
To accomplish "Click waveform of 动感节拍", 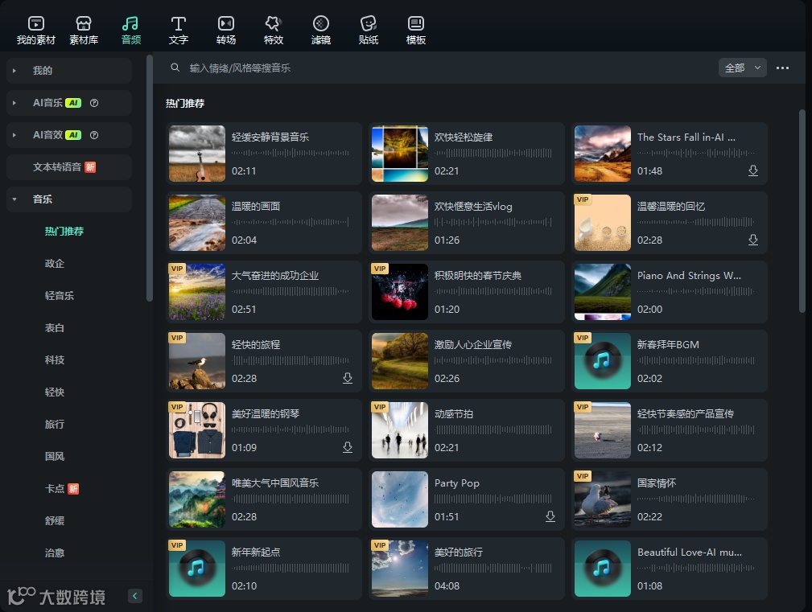I will (x=493, y=429).
